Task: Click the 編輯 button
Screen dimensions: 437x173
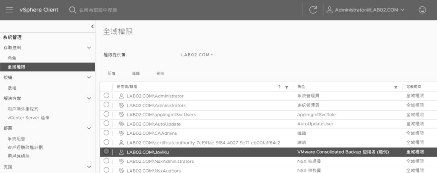Action: [x=136, y=74]
